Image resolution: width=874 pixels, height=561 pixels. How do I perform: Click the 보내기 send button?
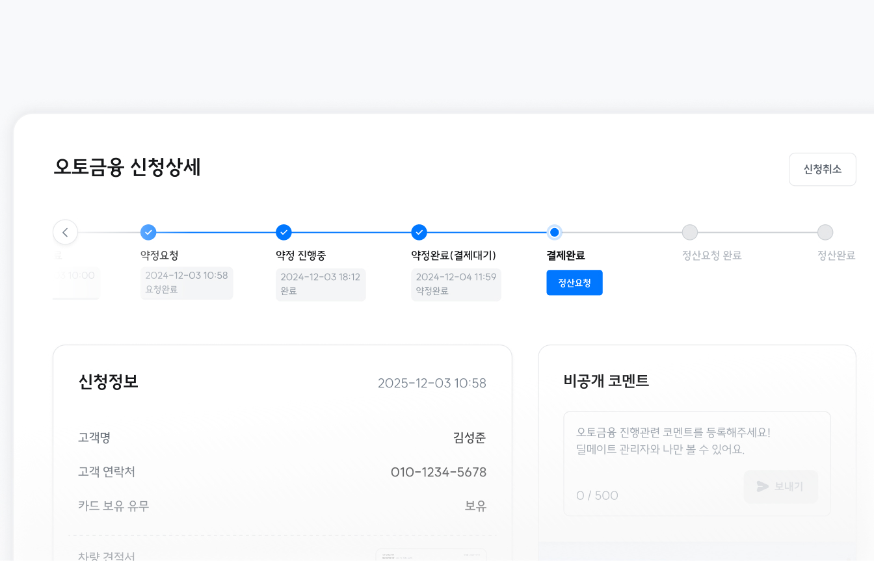(x=780, y=486)
